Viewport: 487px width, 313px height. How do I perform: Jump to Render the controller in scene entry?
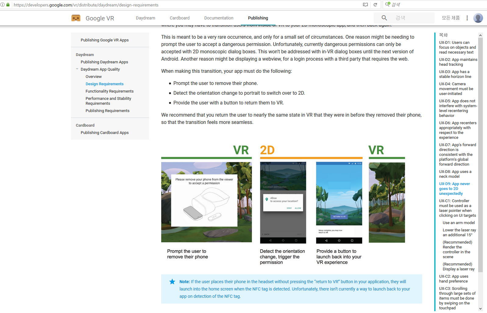(457, 250)
